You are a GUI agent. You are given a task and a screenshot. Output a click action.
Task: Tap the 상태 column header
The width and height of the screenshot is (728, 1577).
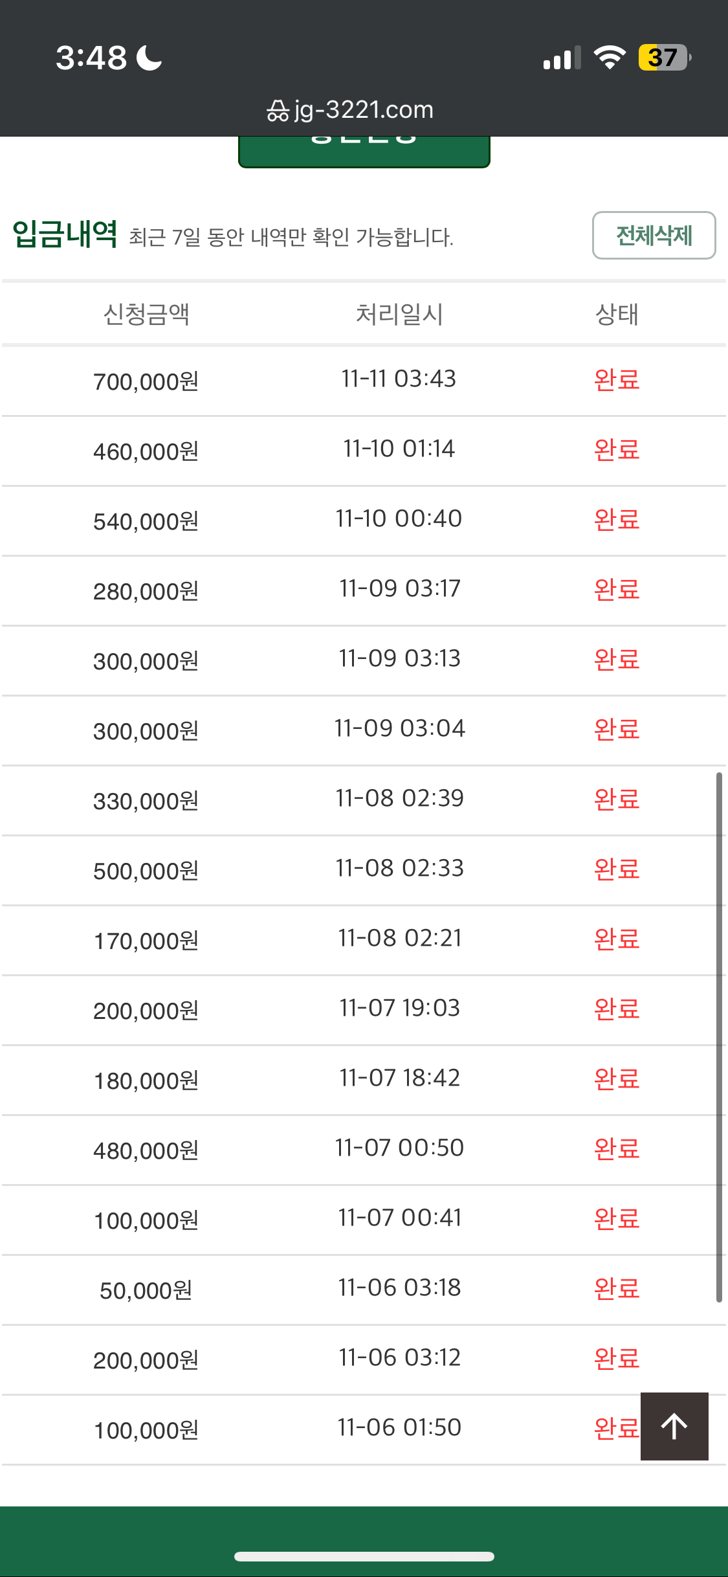click(617, 314)
